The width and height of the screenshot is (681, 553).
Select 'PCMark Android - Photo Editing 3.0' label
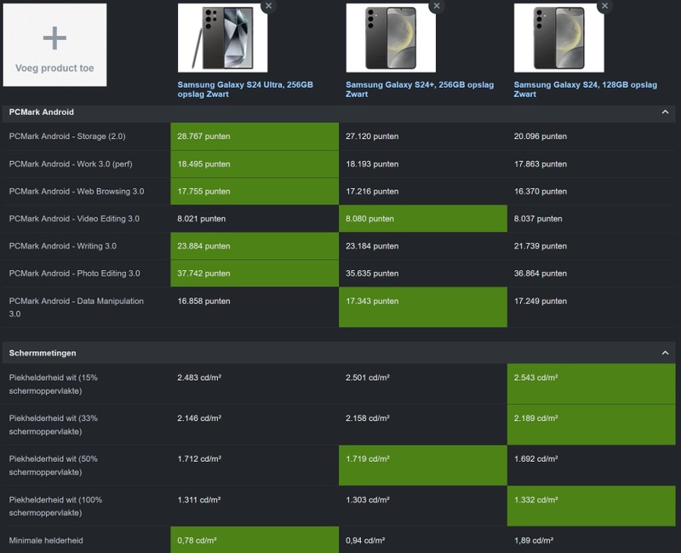[74, 274]
